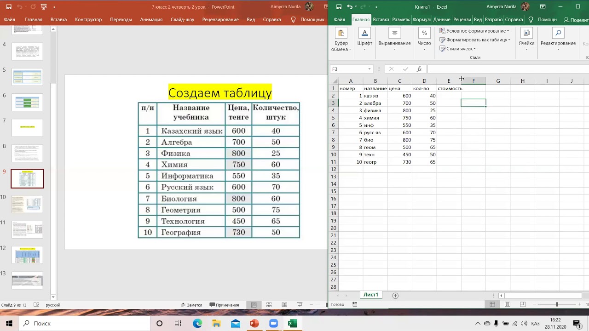Switch Excel to Page Break Preview icon
The height and width of the screenshot is (331, 589).
(x=522, y=304)
